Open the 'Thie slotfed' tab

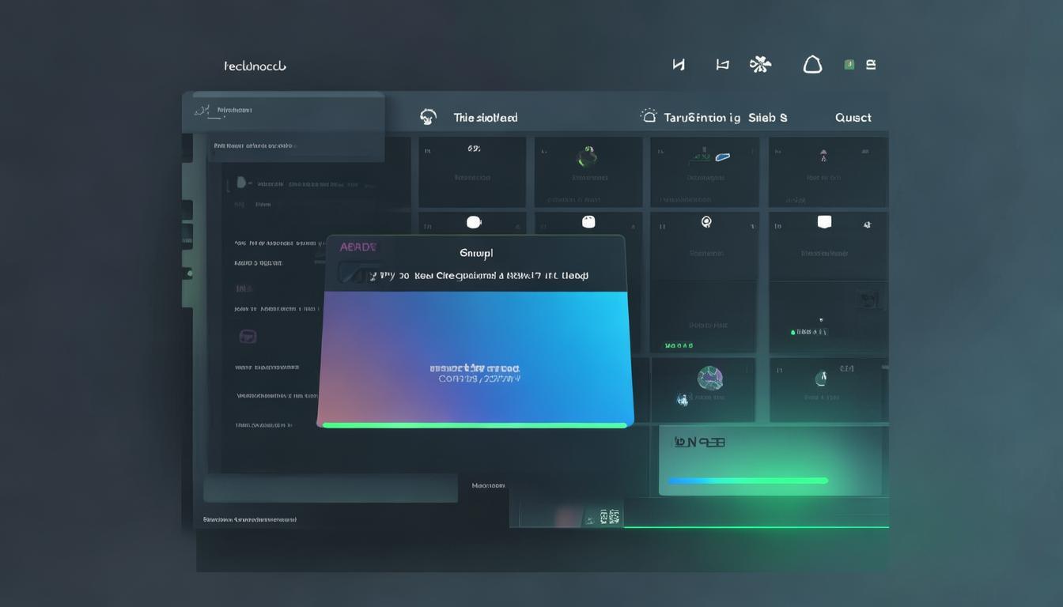tap(486, 118)
